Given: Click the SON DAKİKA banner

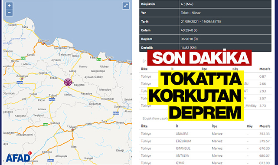Looking at the screenshot, I should (x=199, y=58).
